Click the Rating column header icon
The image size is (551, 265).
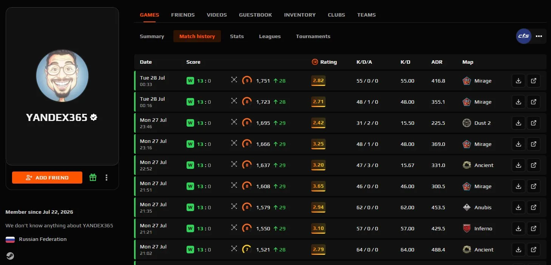pos(315,62)
